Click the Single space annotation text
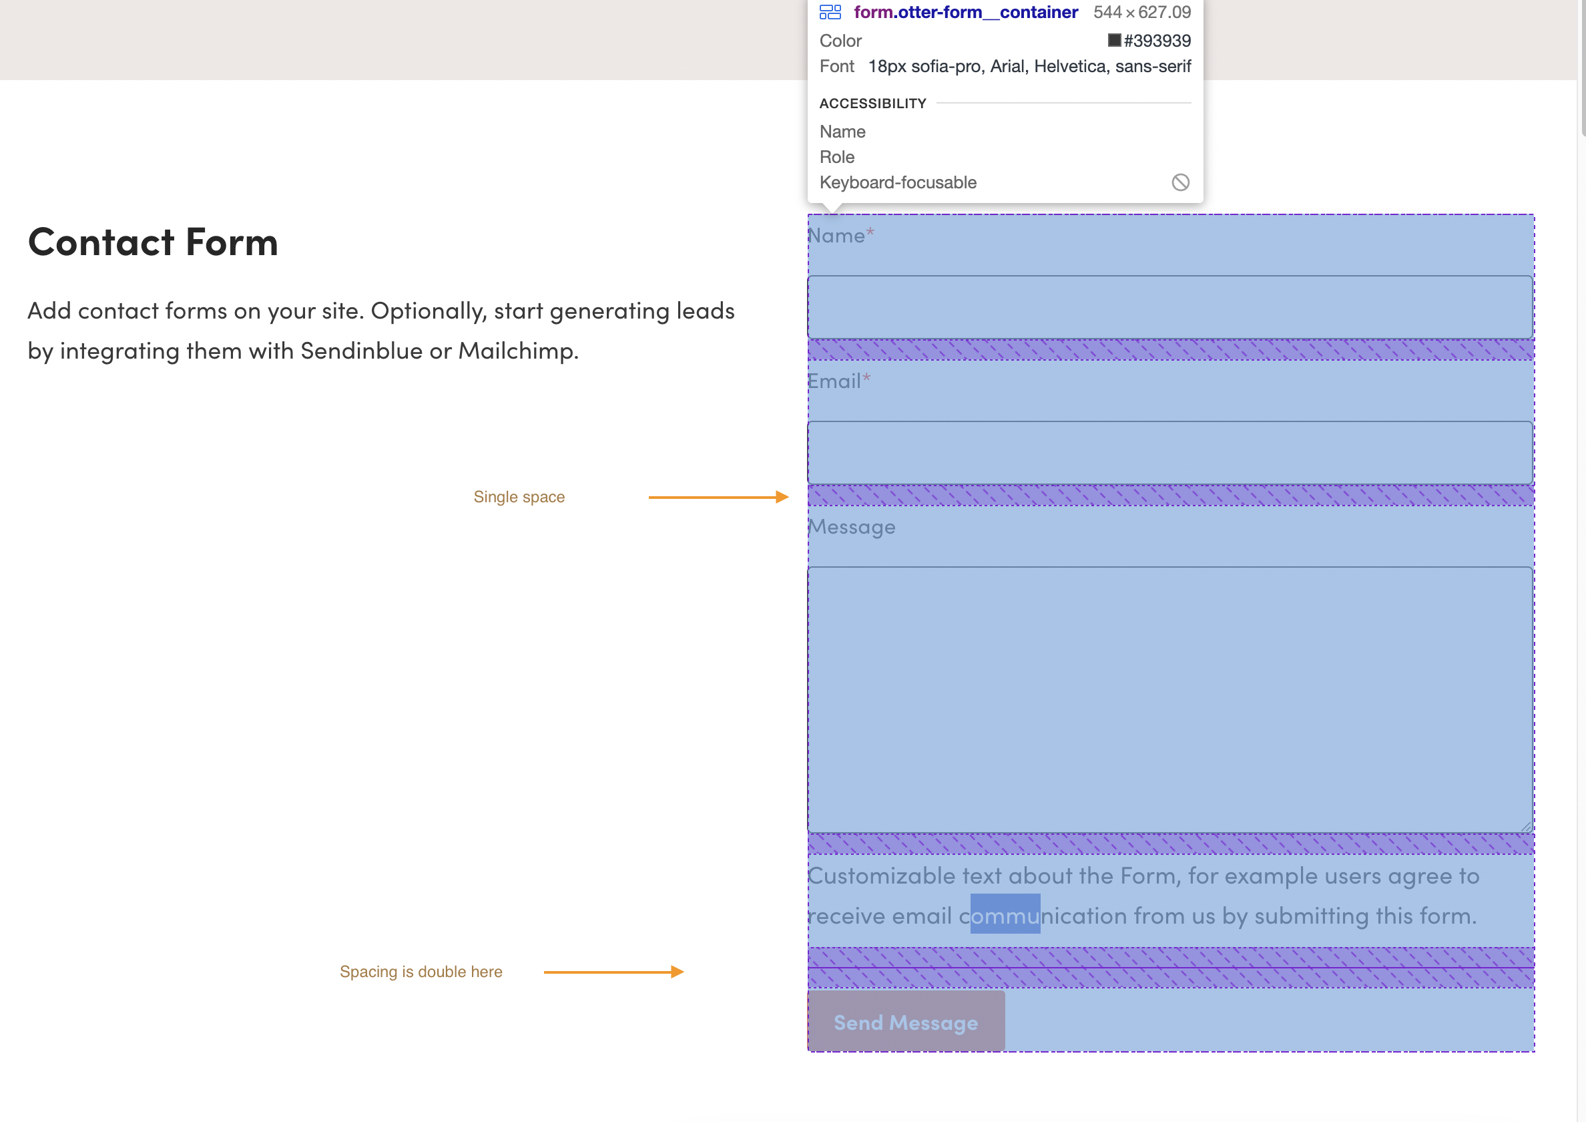 click(519, 496)
